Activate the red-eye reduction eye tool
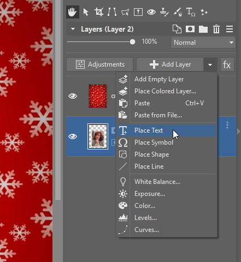The image size is (241, 262). [151, 12]
